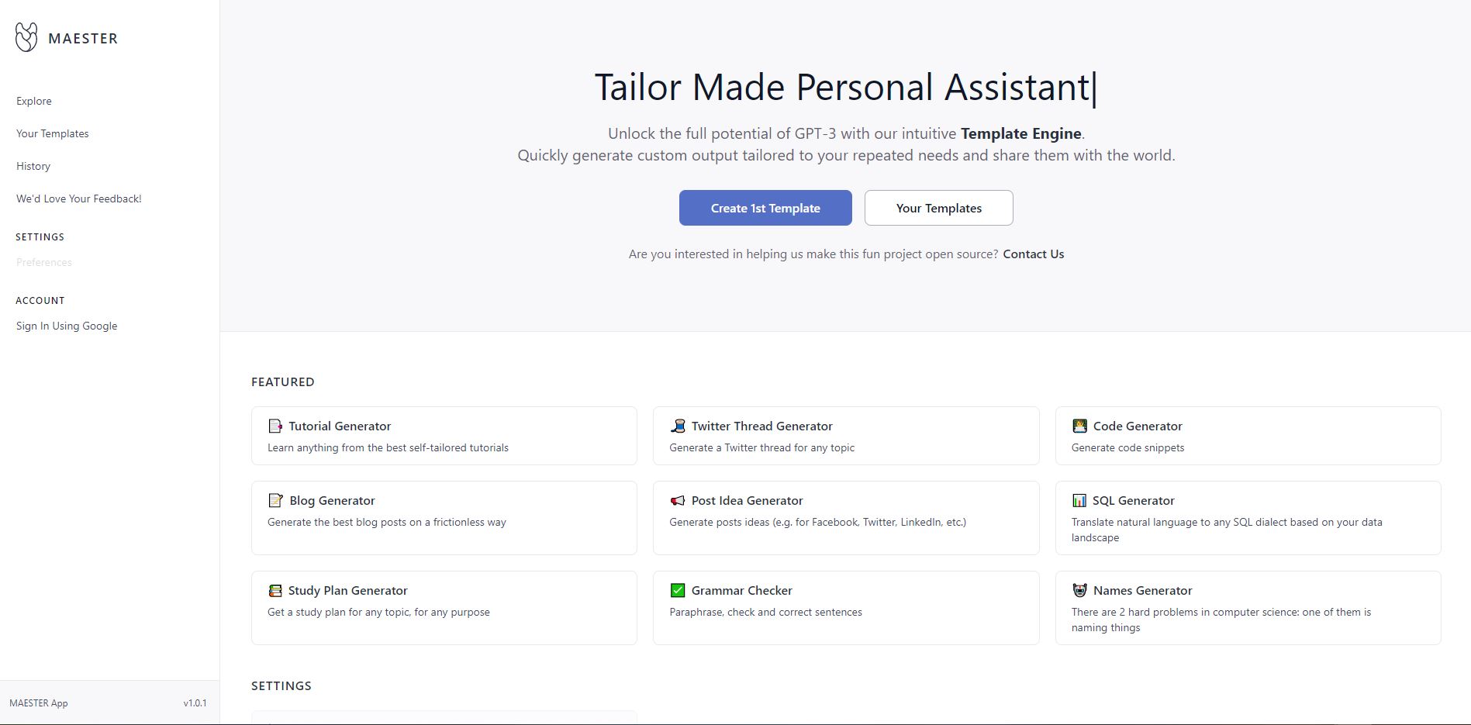
Task: Follow the Contact Us link
Action: [1033, 254]
